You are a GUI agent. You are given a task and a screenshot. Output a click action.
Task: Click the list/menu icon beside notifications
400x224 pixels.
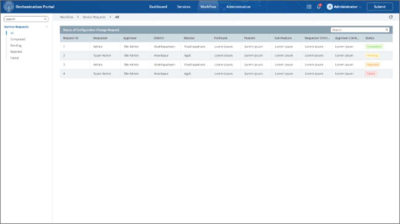point(309,6)
